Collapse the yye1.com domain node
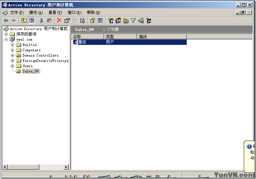256x179 pixels. pyautogui.click(x=6, y=39)
